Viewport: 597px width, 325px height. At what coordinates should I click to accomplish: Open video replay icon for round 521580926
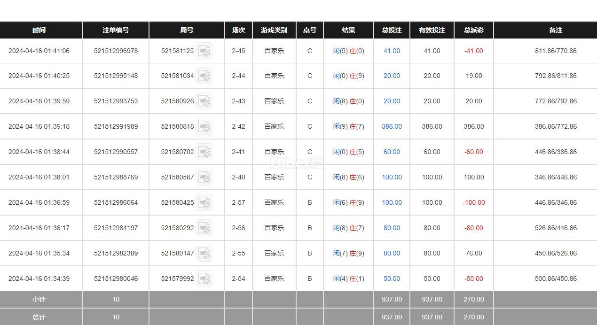[x=204, y=101]
